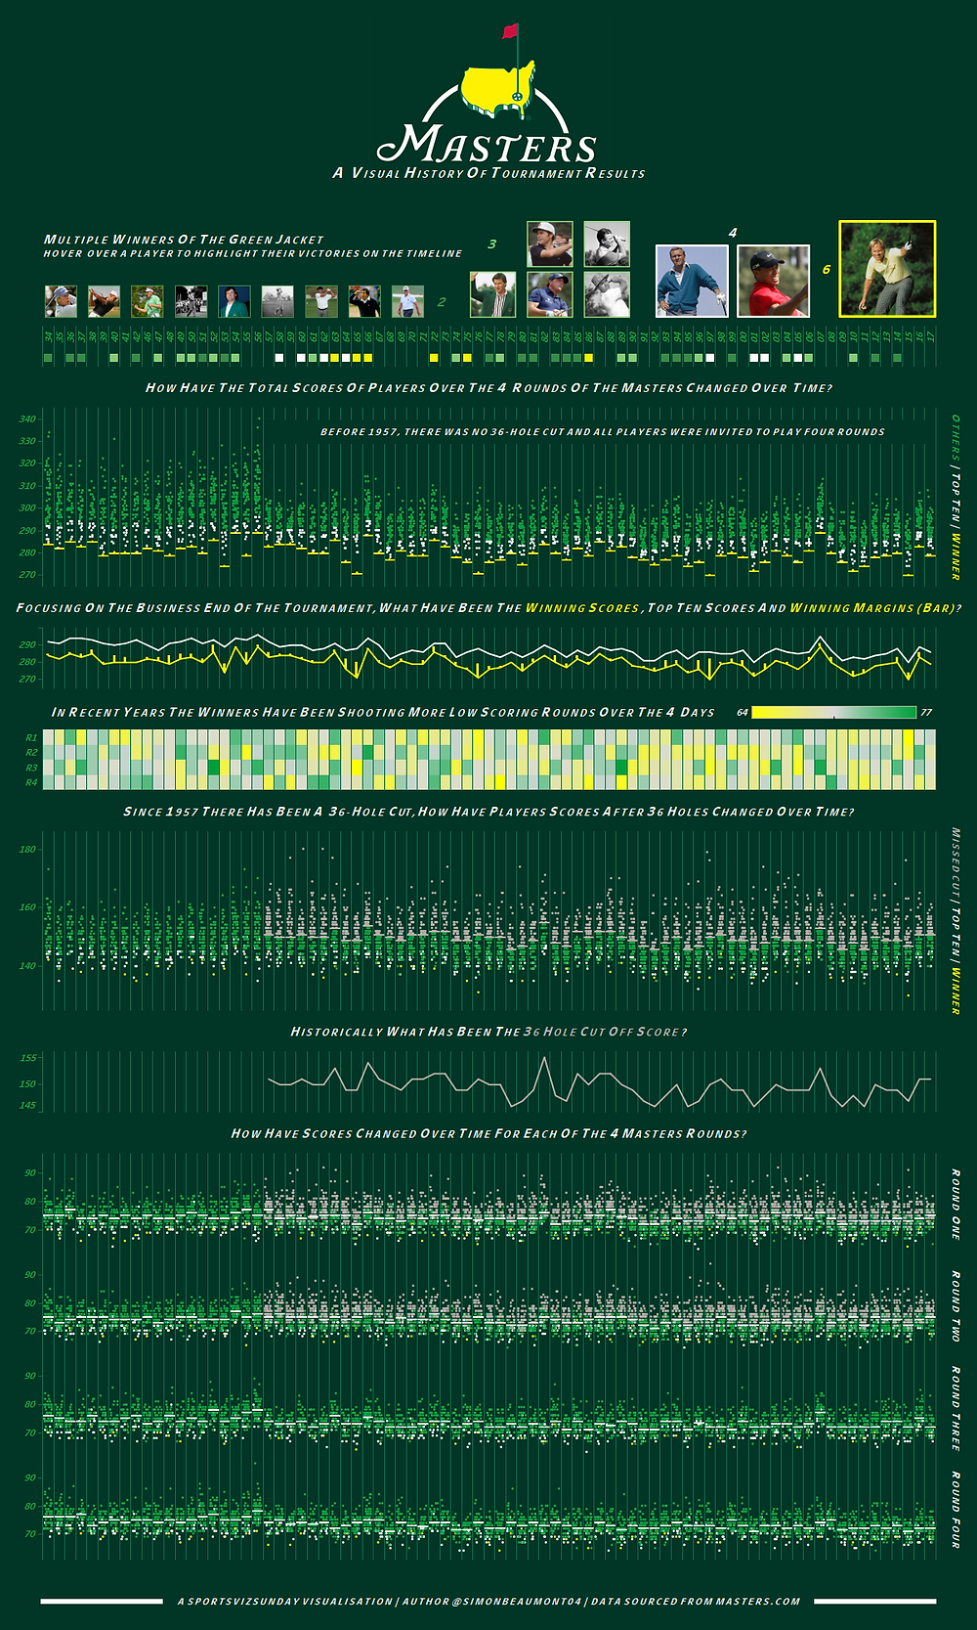The image size is (977, 1630).
Task: Click the 340 axis label on total scores
Action: pos(27,419)
